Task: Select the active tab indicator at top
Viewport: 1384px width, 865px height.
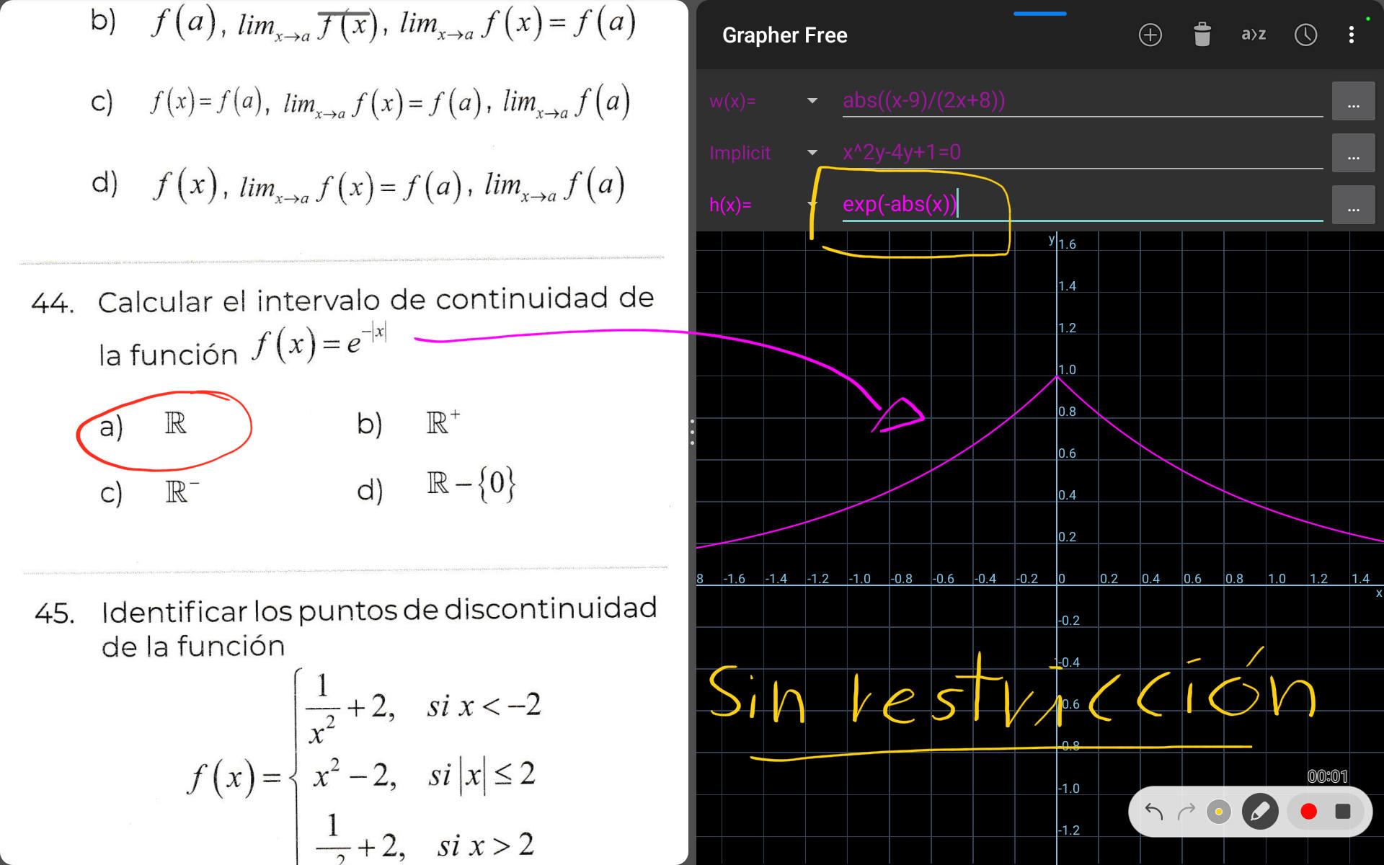Action: pos(1039,13)
